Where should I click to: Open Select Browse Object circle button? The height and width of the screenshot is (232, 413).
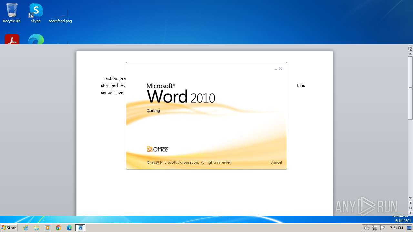[x=410, y=208]
